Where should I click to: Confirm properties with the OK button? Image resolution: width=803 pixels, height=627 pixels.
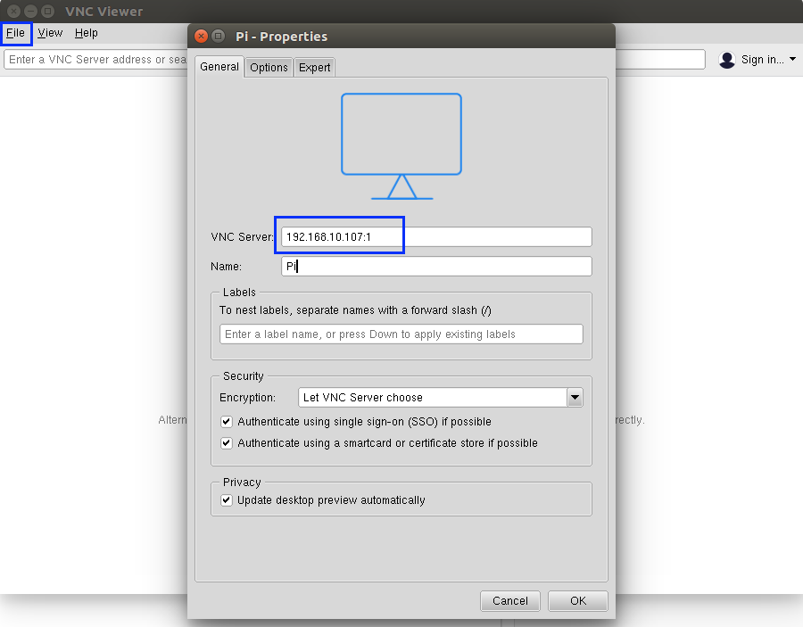click(578, 601)
